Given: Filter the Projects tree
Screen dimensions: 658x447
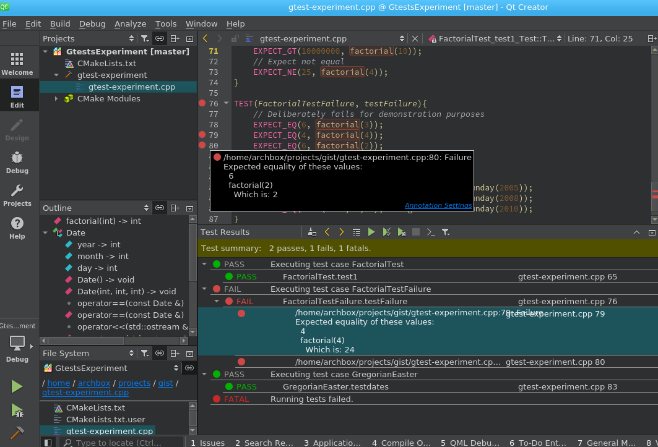Looking at the screenshot, I should click(145, 38).
